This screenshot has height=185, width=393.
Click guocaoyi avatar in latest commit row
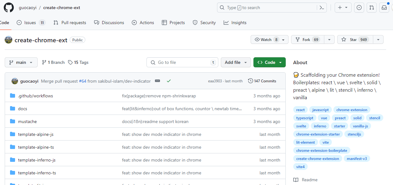point(15,81)
